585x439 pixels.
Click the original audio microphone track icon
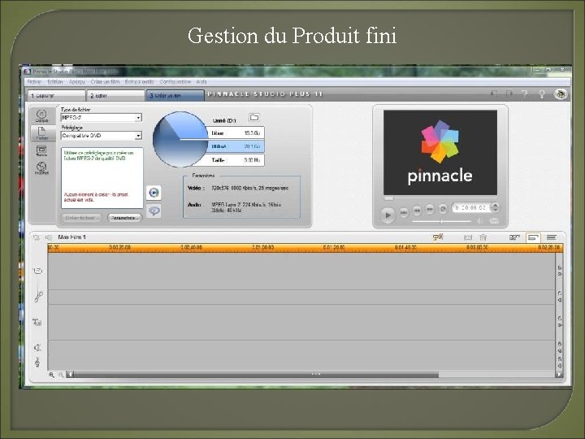point(38,296)
